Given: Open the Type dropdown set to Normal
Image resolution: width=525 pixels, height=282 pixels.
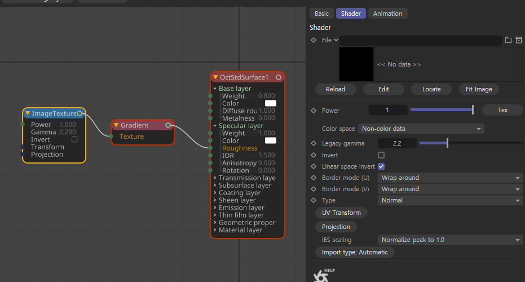Looking at the screenshot, I should 450,200.
